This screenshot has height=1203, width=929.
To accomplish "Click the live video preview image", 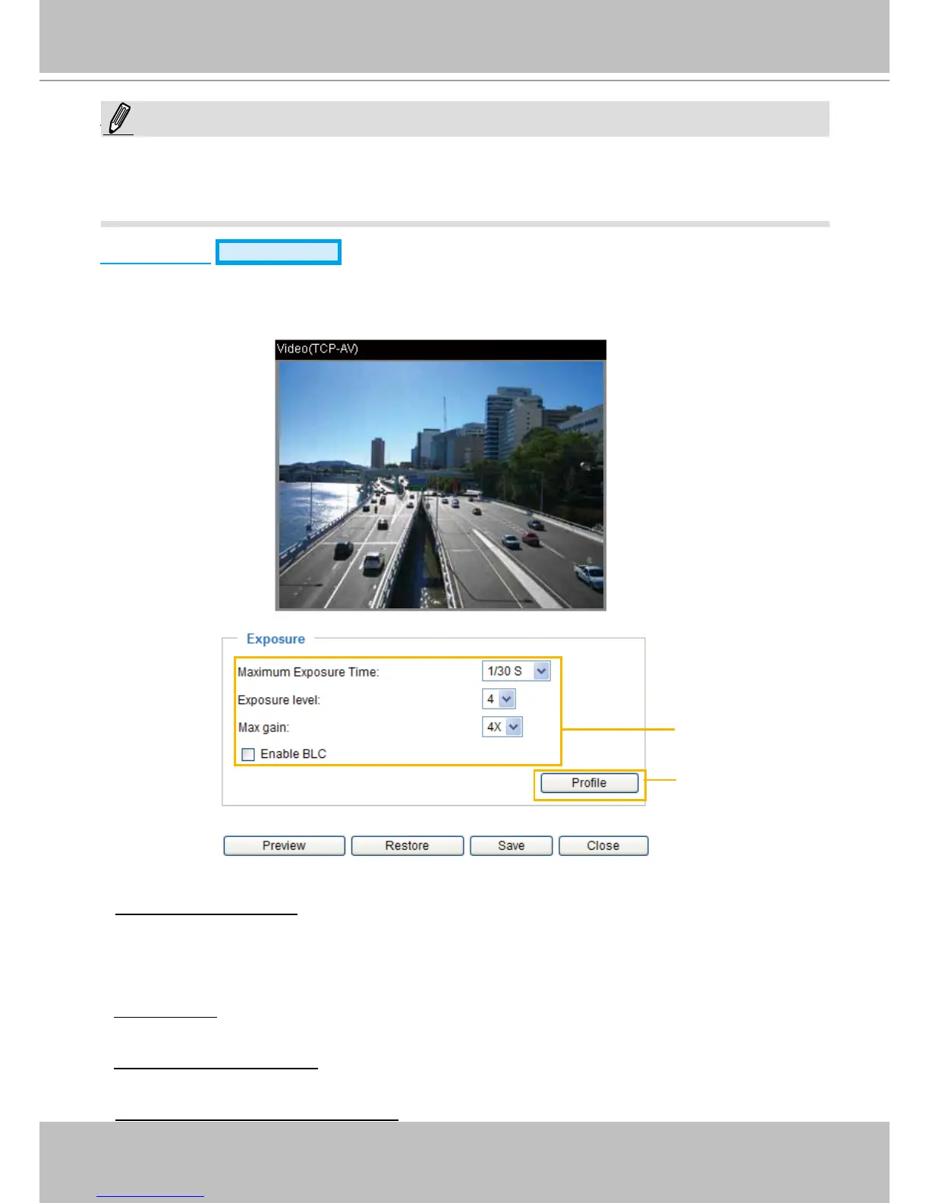I will click(x=441, y=485).
